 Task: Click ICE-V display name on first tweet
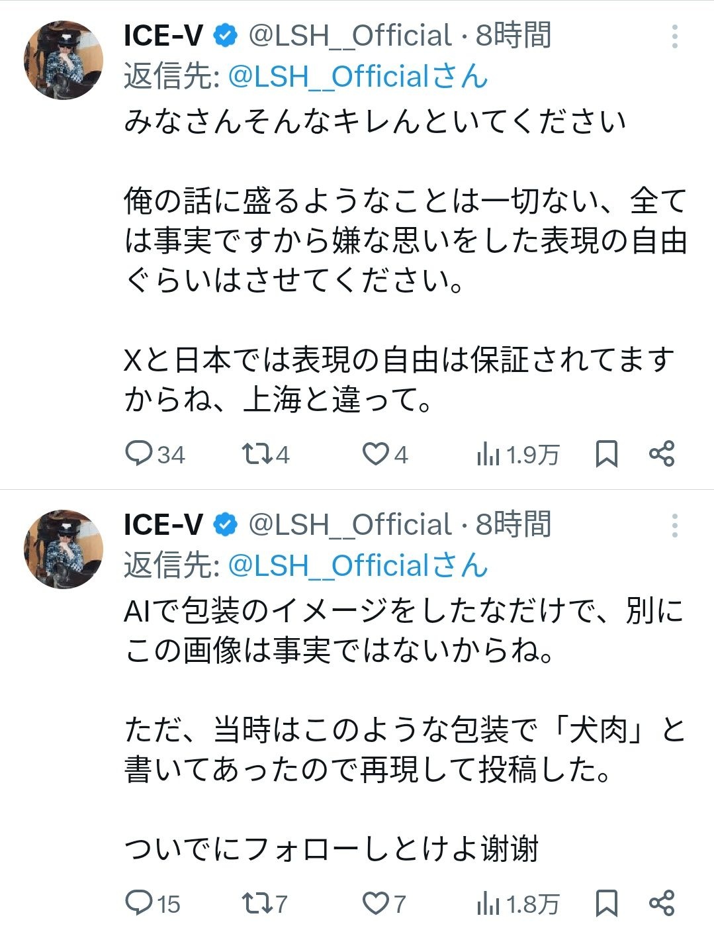163,36
